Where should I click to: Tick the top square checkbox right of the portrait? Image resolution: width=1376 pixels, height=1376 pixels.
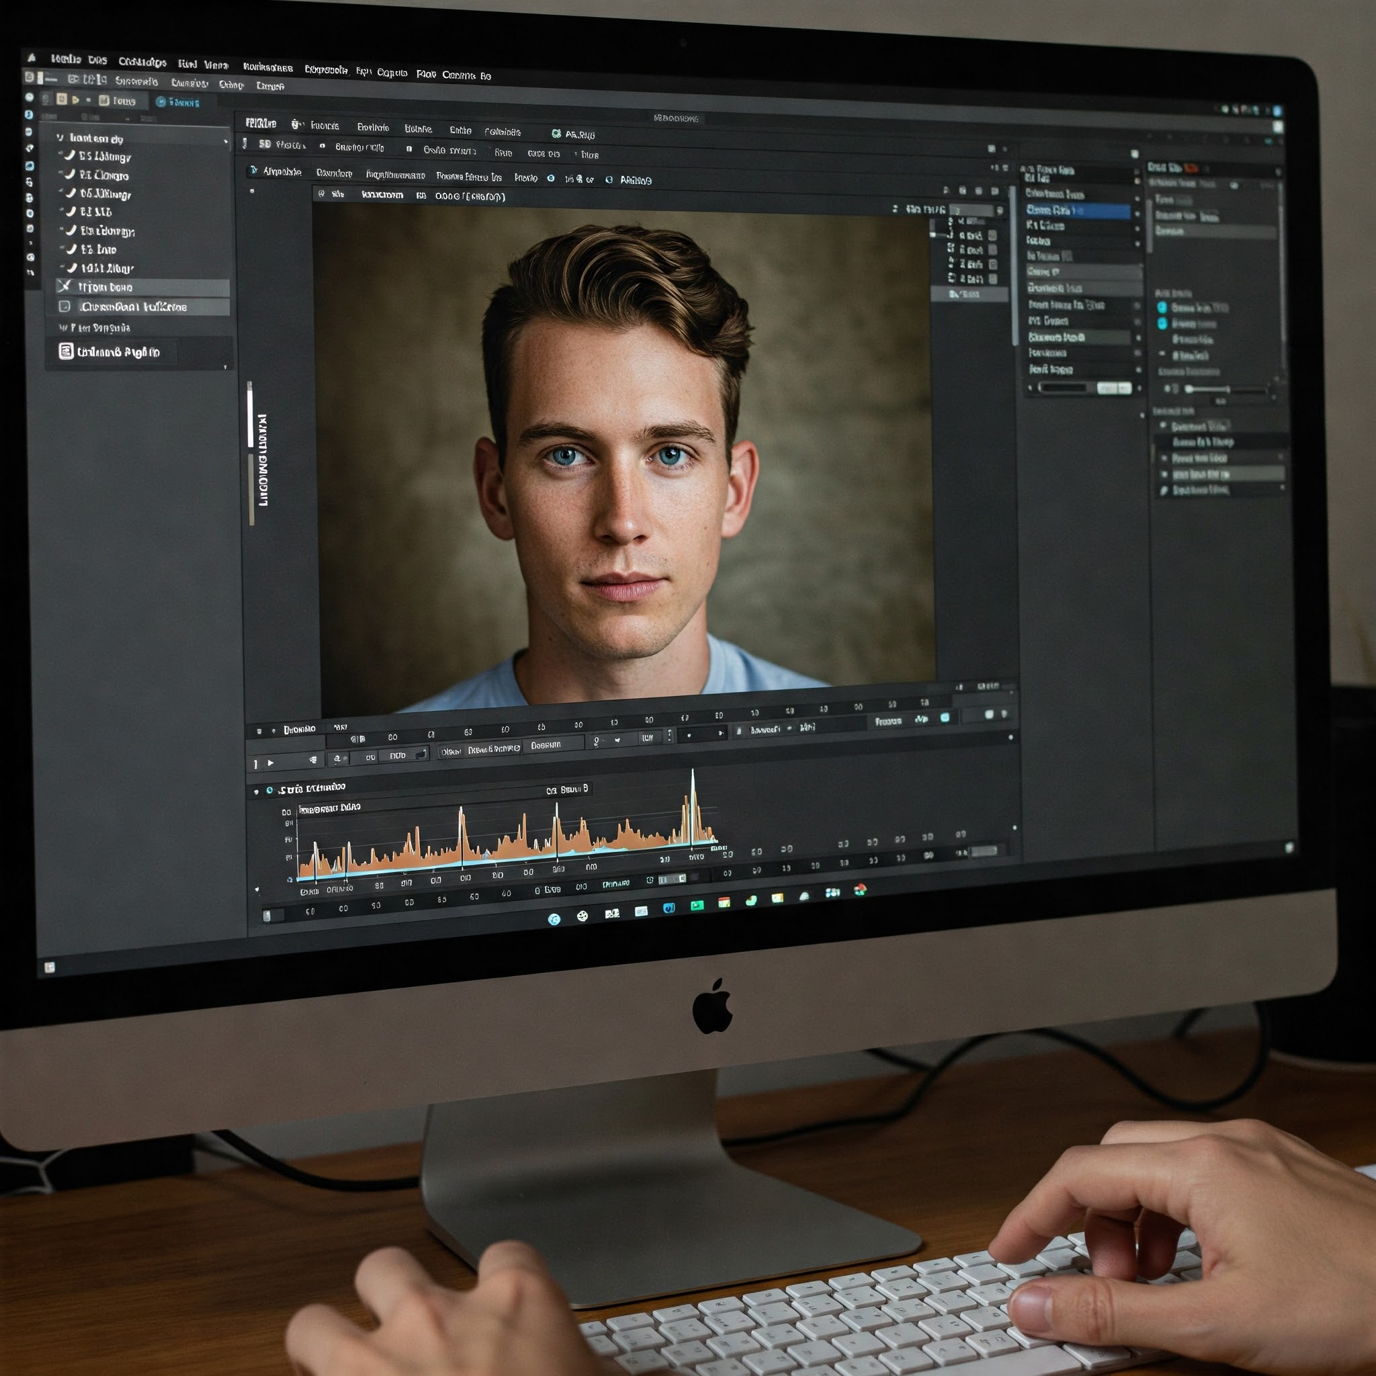tap(993, 235)
